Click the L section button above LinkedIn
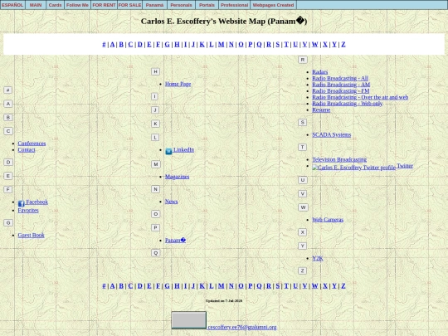The width and height of the screenshot is (448, 336). click(x=155, y=138)
